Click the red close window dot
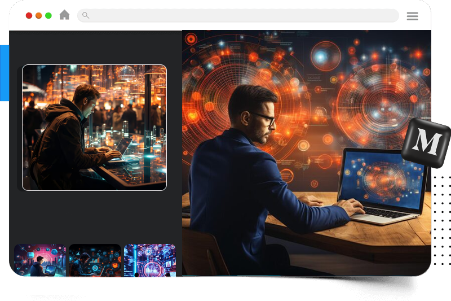The width and height of the screenshot is (451, 301). (x=29, y=16)
